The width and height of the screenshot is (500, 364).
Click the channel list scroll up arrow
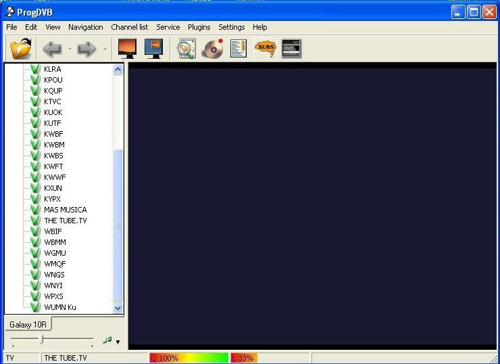coord(118,69)
